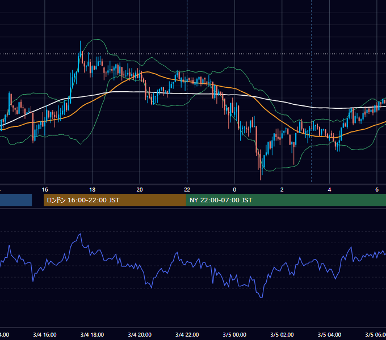Screen dimensions: 386x340
Task: Click the 0 hour label on the chart axis
Action: click(x=234, y=190)
